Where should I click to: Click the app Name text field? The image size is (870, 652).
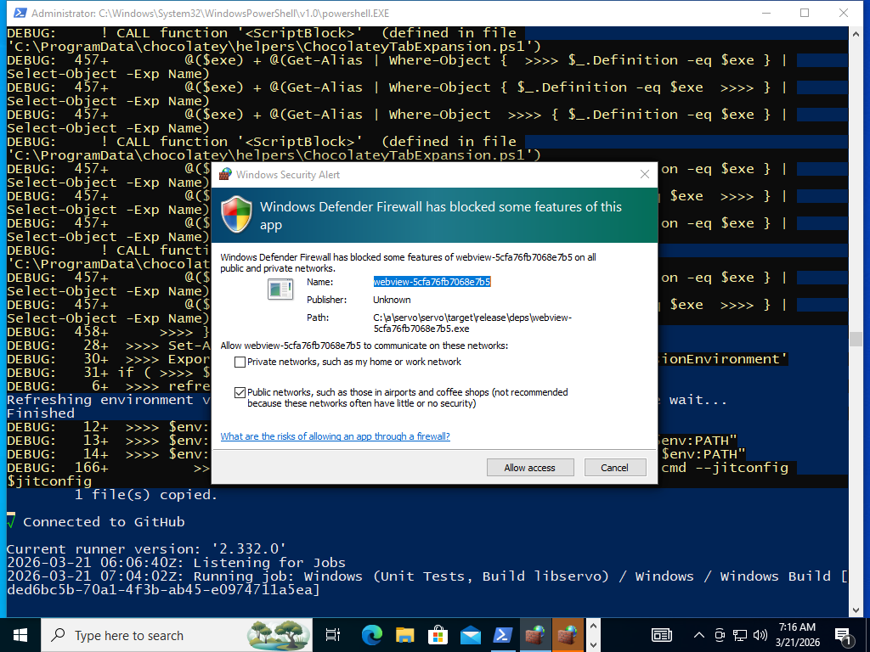coord(432,282)
